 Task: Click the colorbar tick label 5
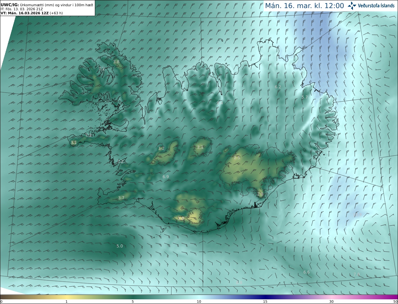[133, 302]
